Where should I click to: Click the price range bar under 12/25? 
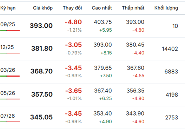[x=10, y=53]
